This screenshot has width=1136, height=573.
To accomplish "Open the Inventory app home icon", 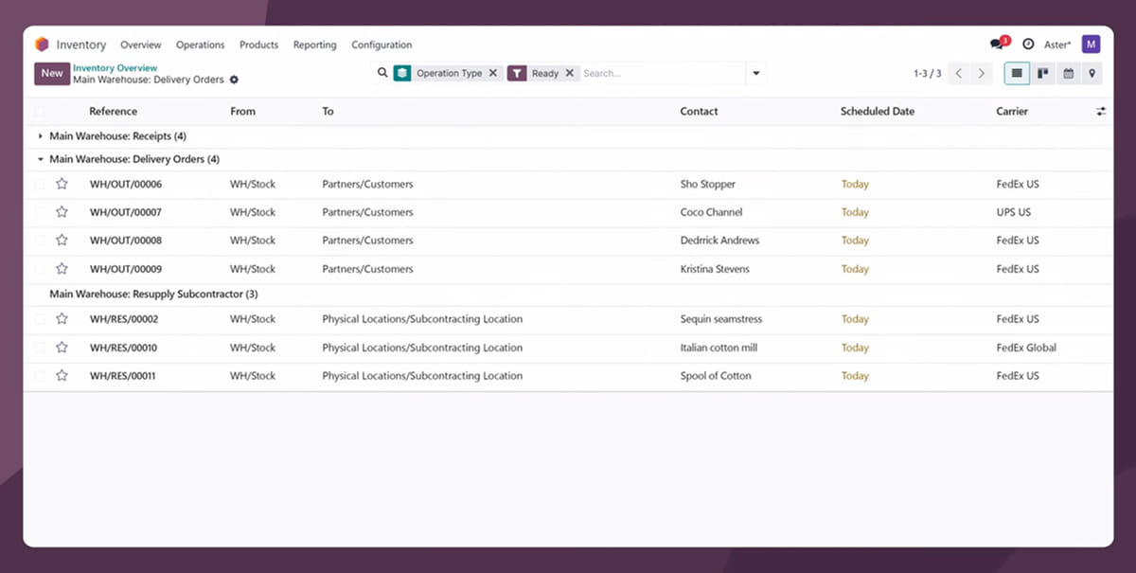I will (42, 45).
